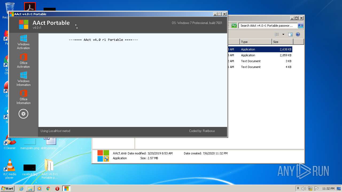This screenshot has width=342, height=192.
Task: Select the 3 KB Text Document row
Action: point(260,61)
